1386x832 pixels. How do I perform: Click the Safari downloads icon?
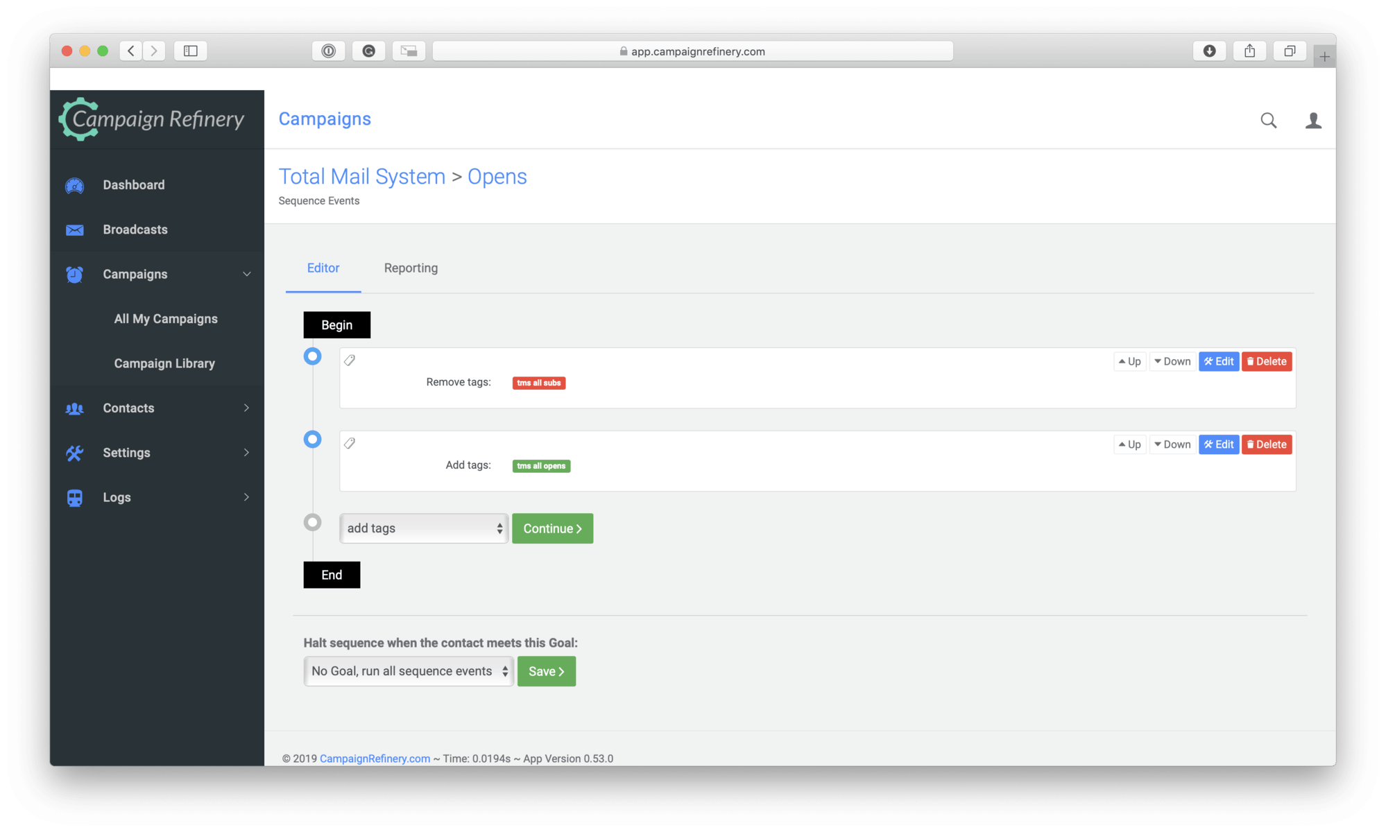click(x=1209, y=51)
